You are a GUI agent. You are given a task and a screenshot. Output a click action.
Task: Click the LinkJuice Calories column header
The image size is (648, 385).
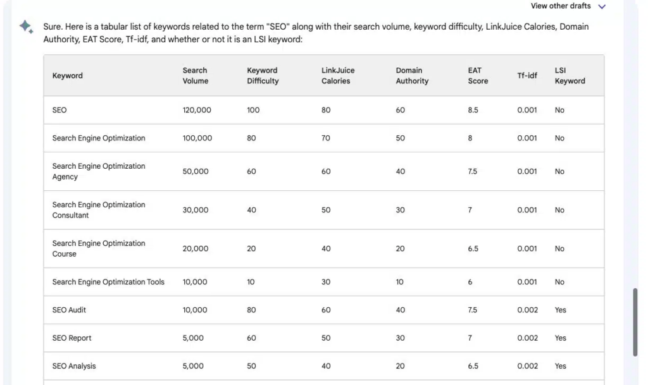[338, 76]
